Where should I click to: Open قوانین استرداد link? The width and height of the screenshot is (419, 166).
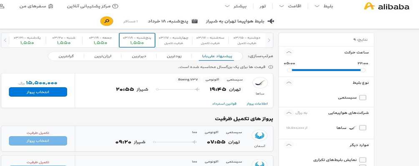224,104
